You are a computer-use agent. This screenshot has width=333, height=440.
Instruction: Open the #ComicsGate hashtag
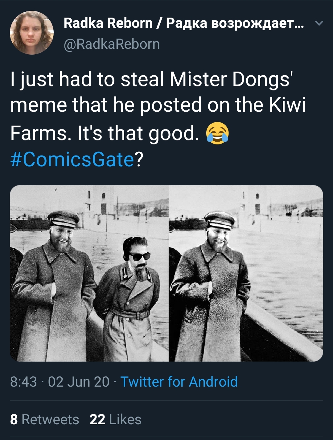tap(72, 159)
